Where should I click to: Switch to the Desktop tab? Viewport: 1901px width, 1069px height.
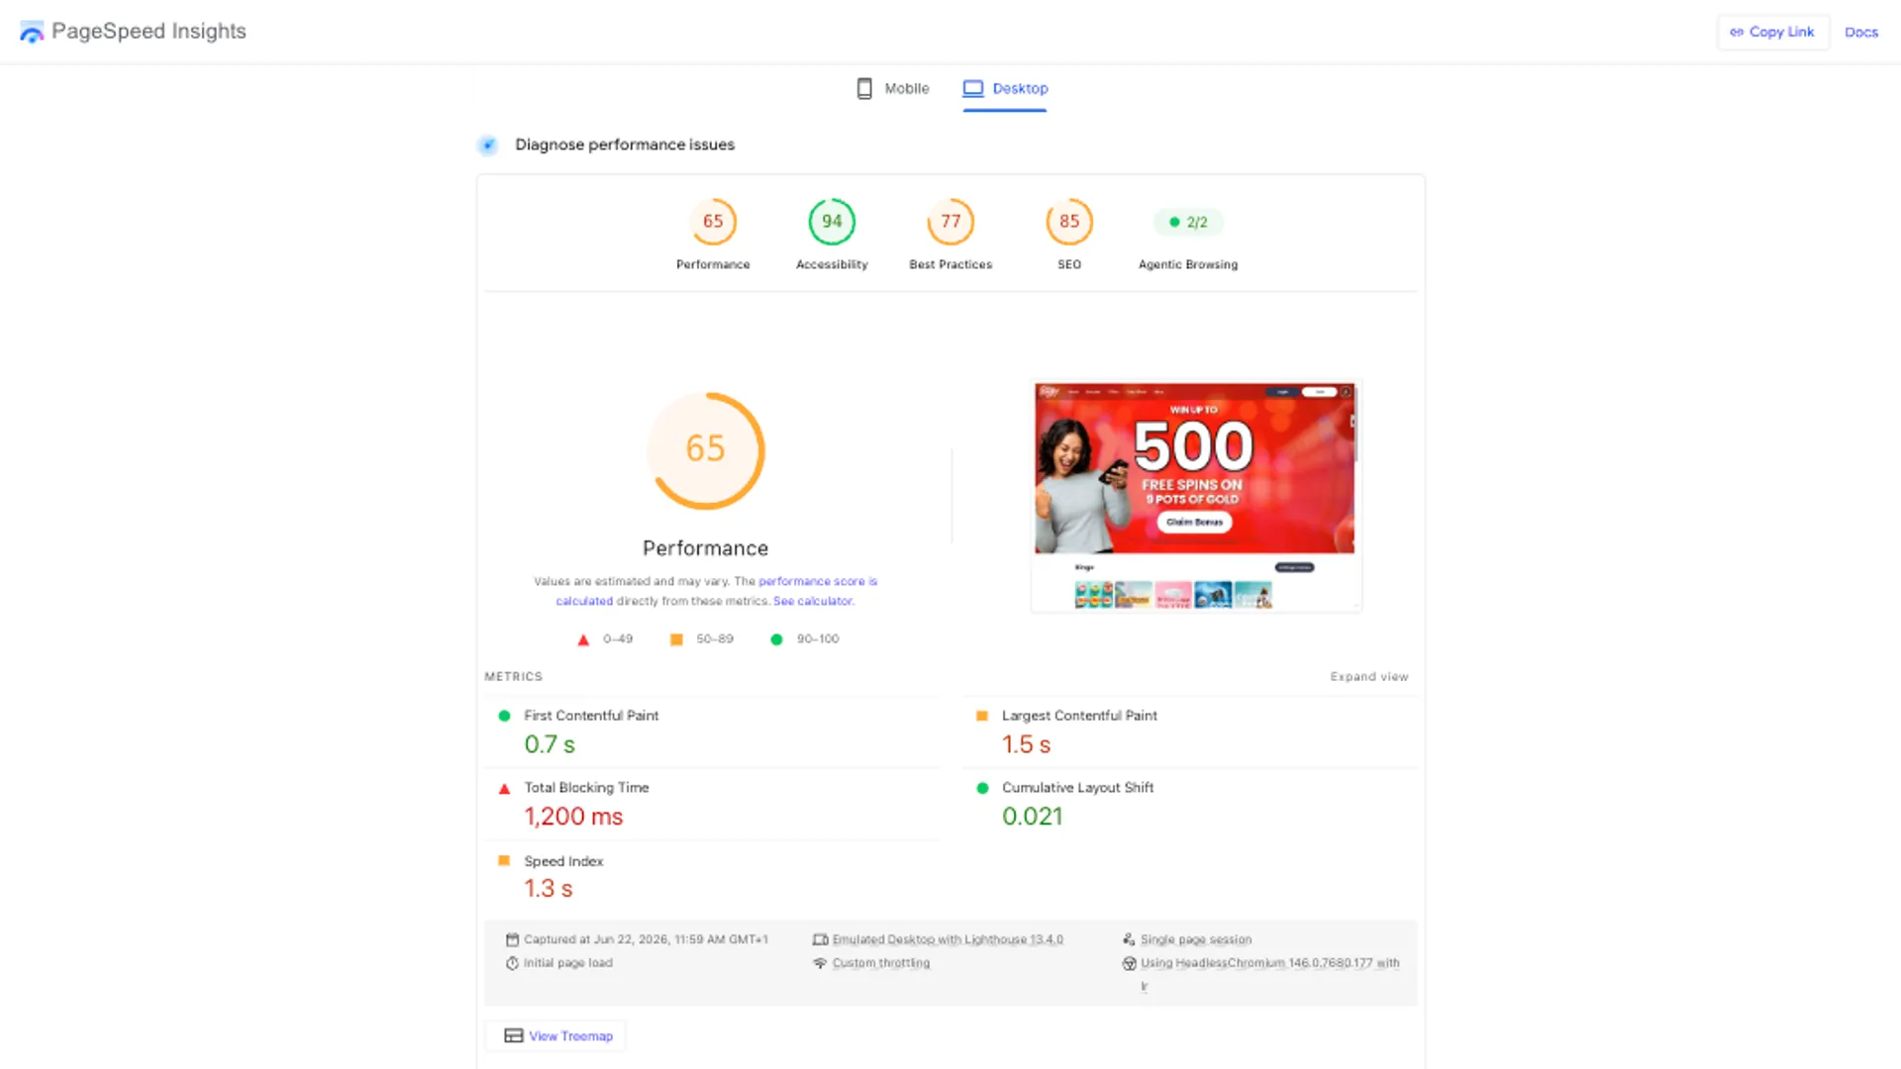(1005, 88)
